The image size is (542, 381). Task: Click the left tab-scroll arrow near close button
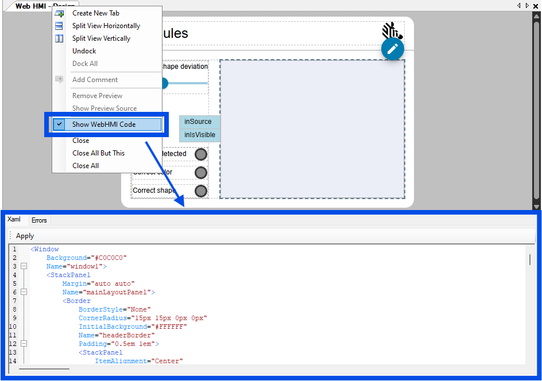[x=519, y=6]
